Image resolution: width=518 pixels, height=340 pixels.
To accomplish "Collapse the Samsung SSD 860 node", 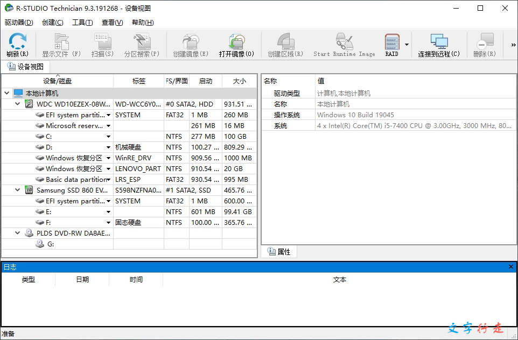I will click(x=18, y=190).
